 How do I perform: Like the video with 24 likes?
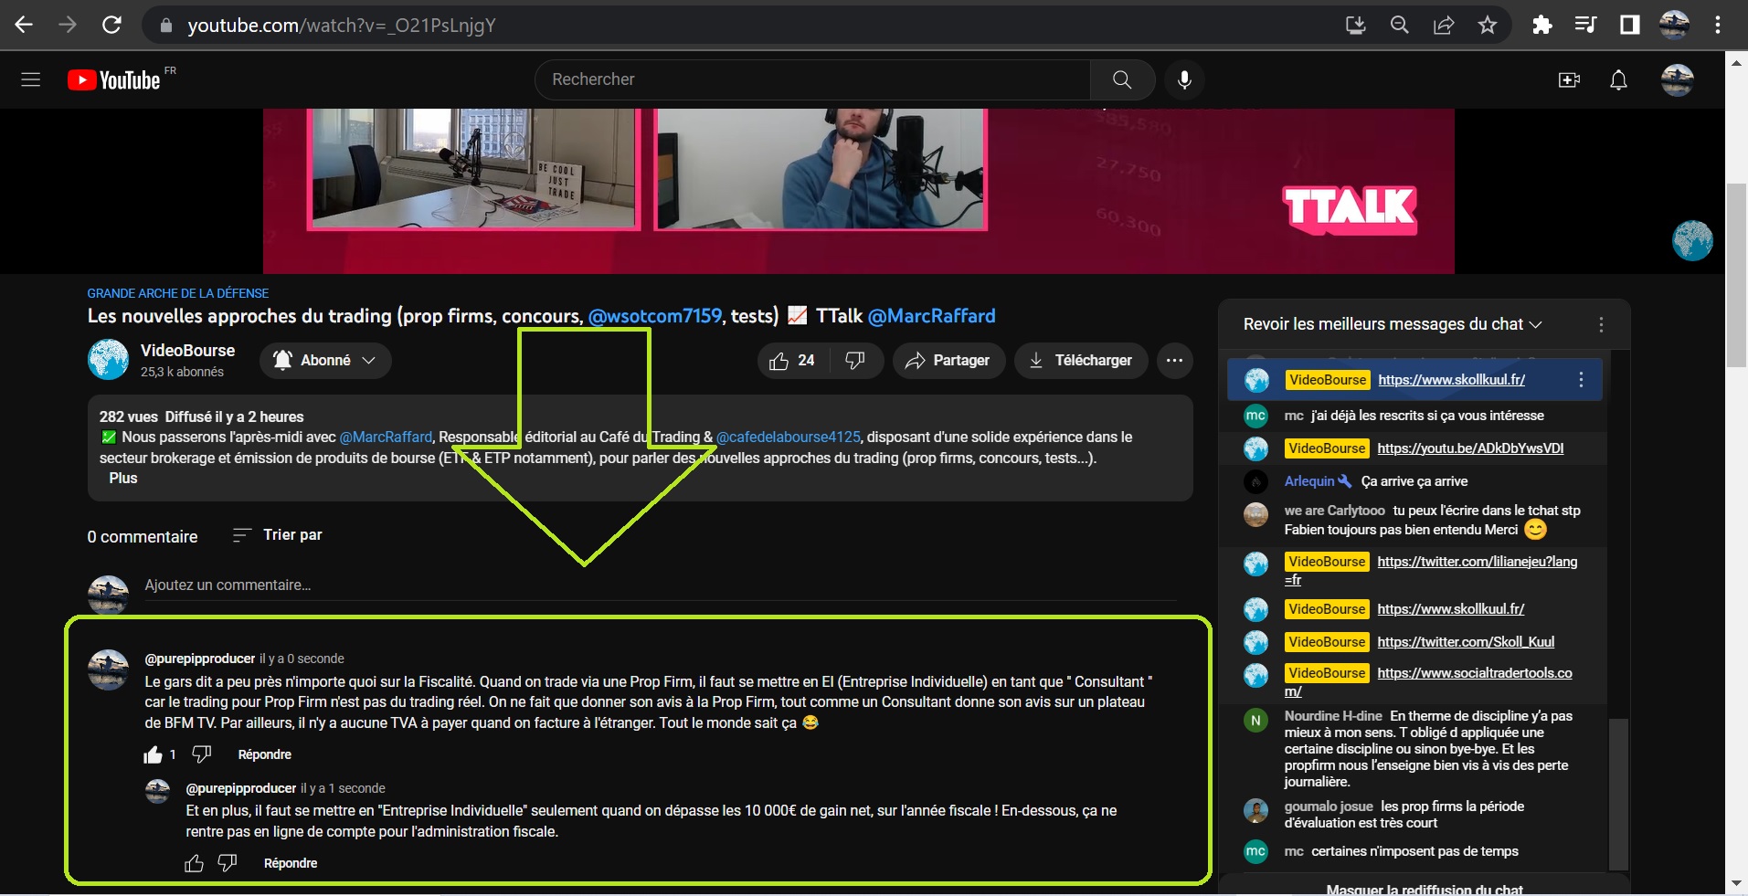point(792,360)
